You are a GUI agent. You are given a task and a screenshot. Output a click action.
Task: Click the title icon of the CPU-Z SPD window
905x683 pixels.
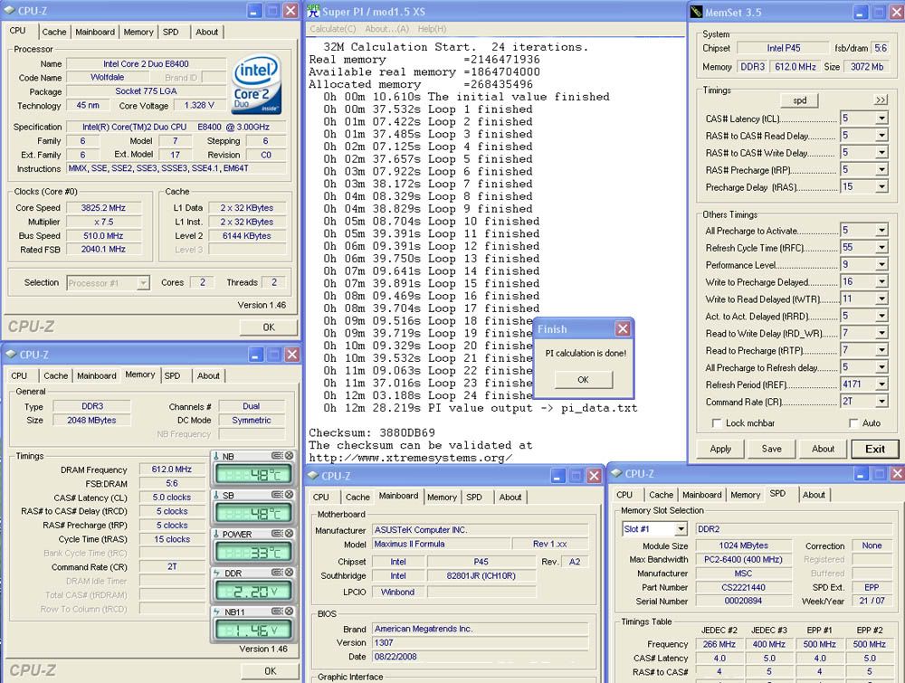click(x=617, y=473)
